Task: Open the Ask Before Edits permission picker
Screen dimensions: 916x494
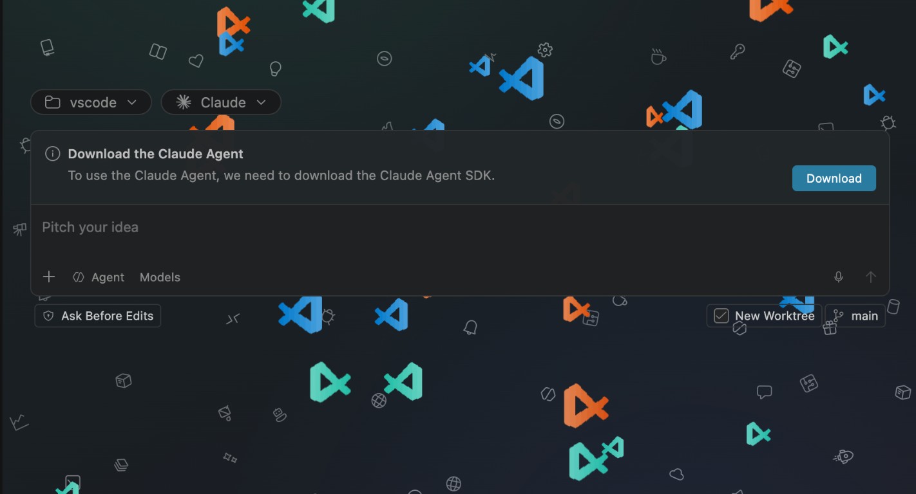Action: (x=98, y=316)
